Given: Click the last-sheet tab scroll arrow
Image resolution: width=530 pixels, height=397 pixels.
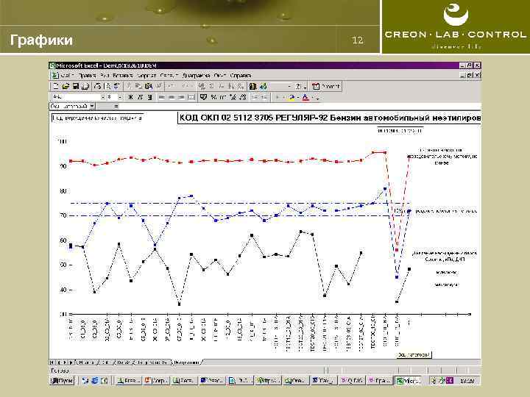Looking at the screenshot, I should (x=71, y=362).
